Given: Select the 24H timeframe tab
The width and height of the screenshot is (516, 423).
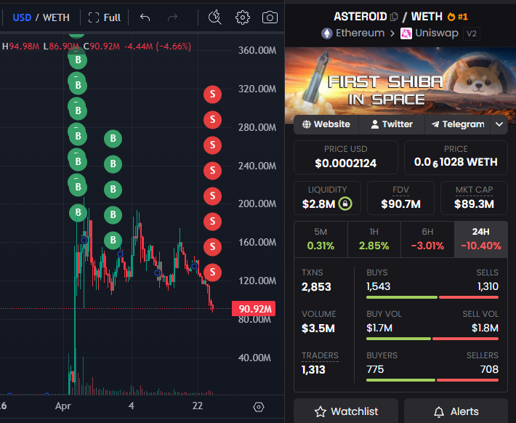Looking at the screenshot, I should point(481,239).
